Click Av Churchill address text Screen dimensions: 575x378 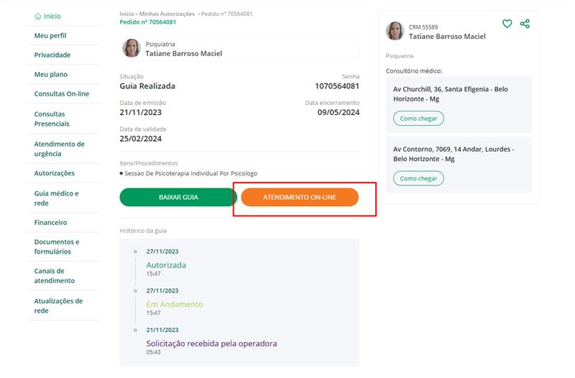[451, 94]
